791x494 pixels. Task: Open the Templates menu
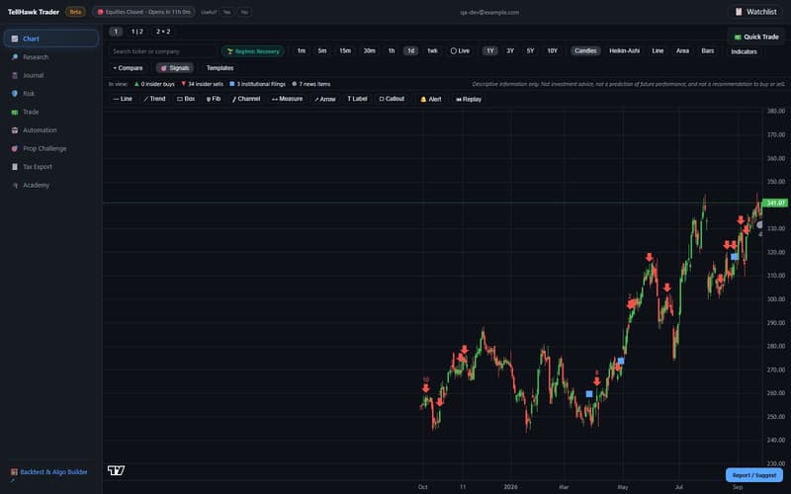coord(220,68)
